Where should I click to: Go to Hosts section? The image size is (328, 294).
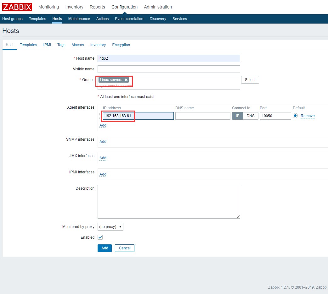[57, 19]
